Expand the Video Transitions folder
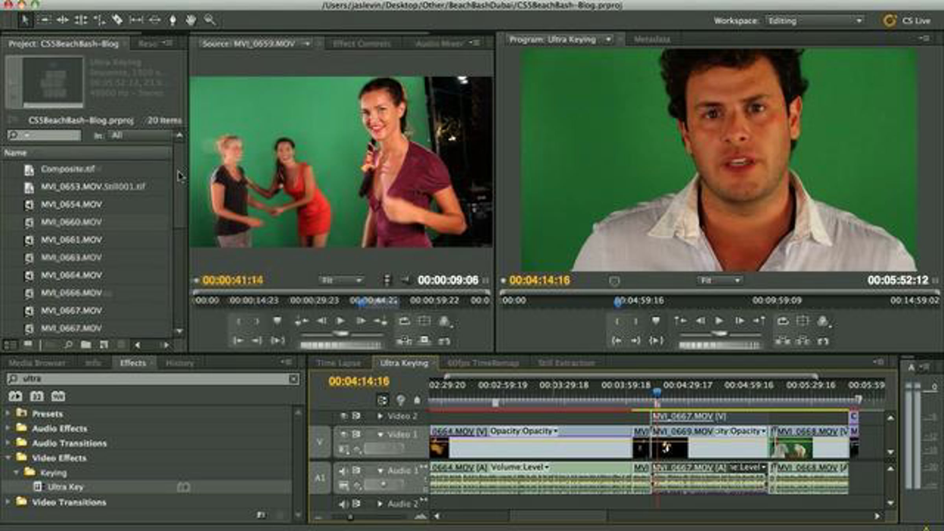The width and height of the screenshot is (944, 531). tap(8, 502)
